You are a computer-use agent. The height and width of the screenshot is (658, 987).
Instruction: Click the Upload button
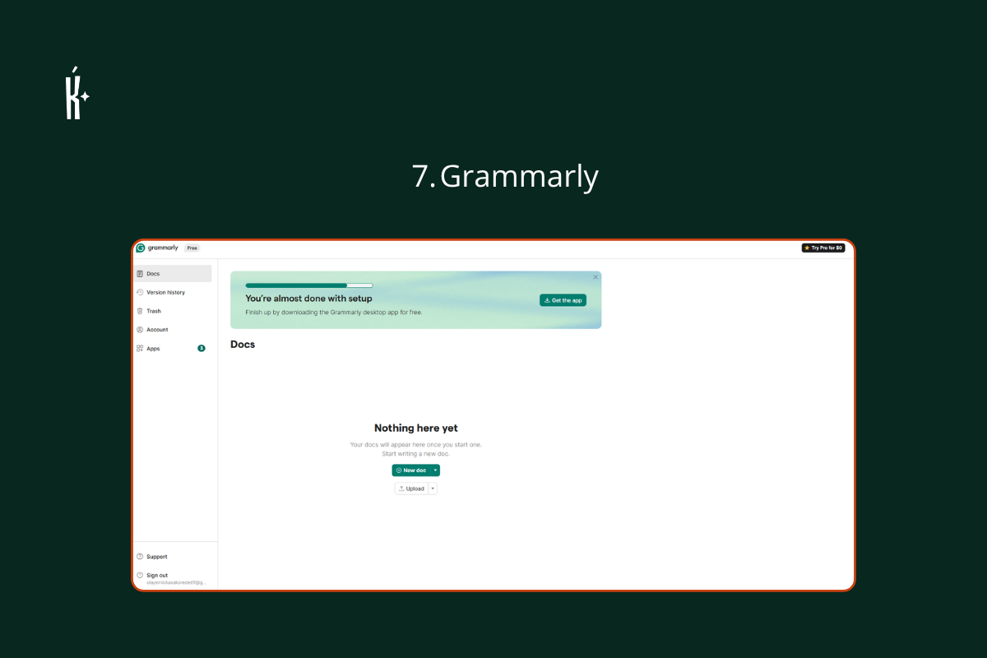pos(411,489)
